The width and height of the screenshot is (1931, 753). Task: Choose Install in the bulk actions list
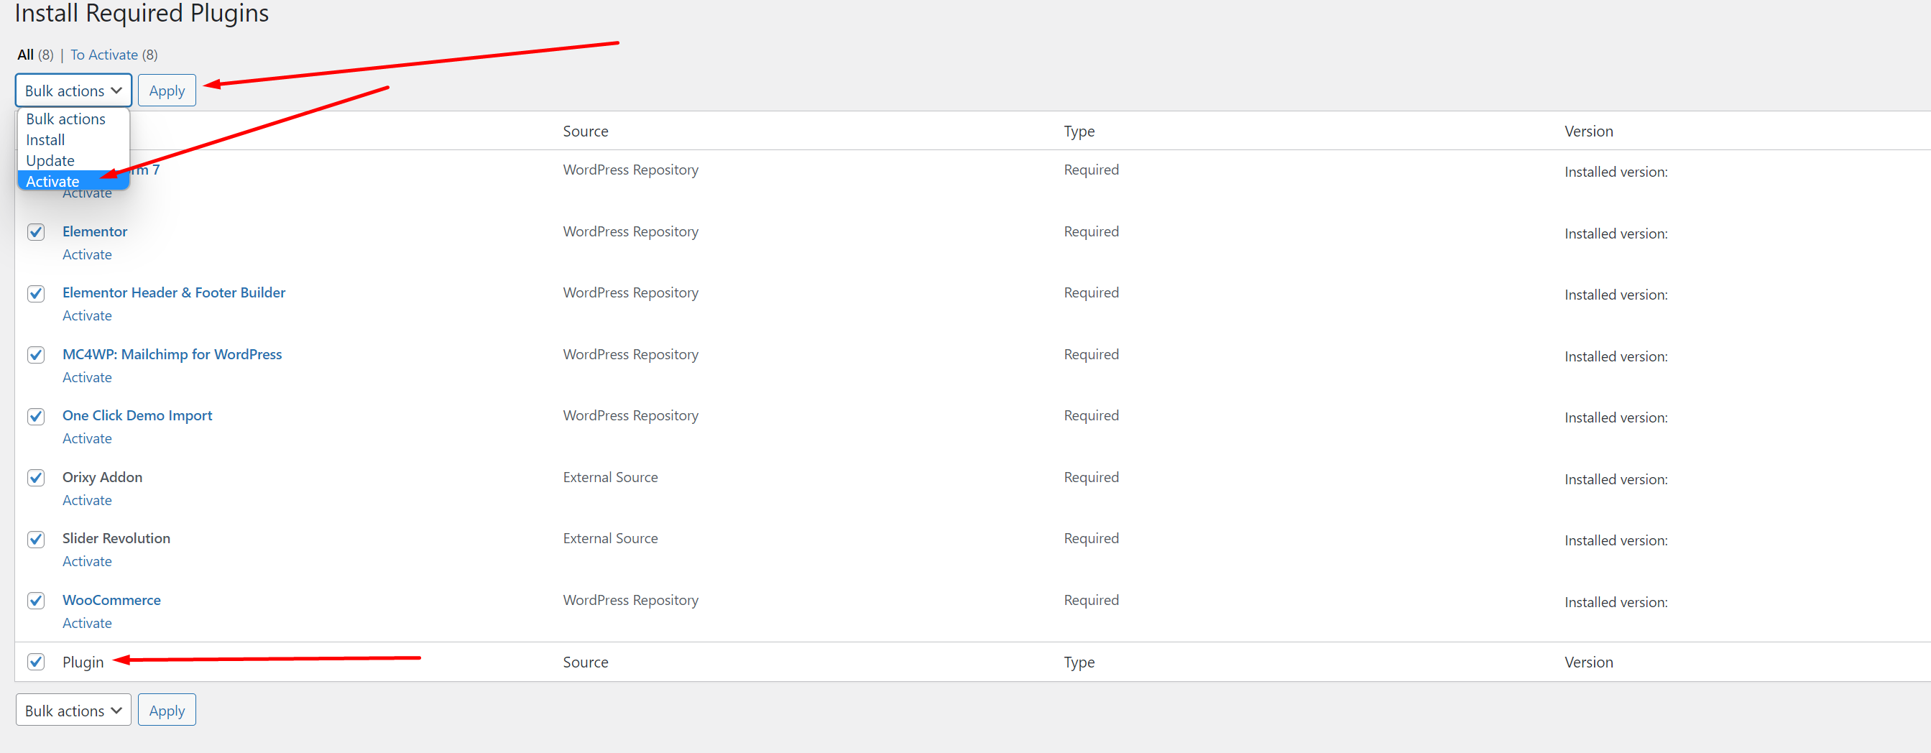pyautogui.click(x=46, y=140)
